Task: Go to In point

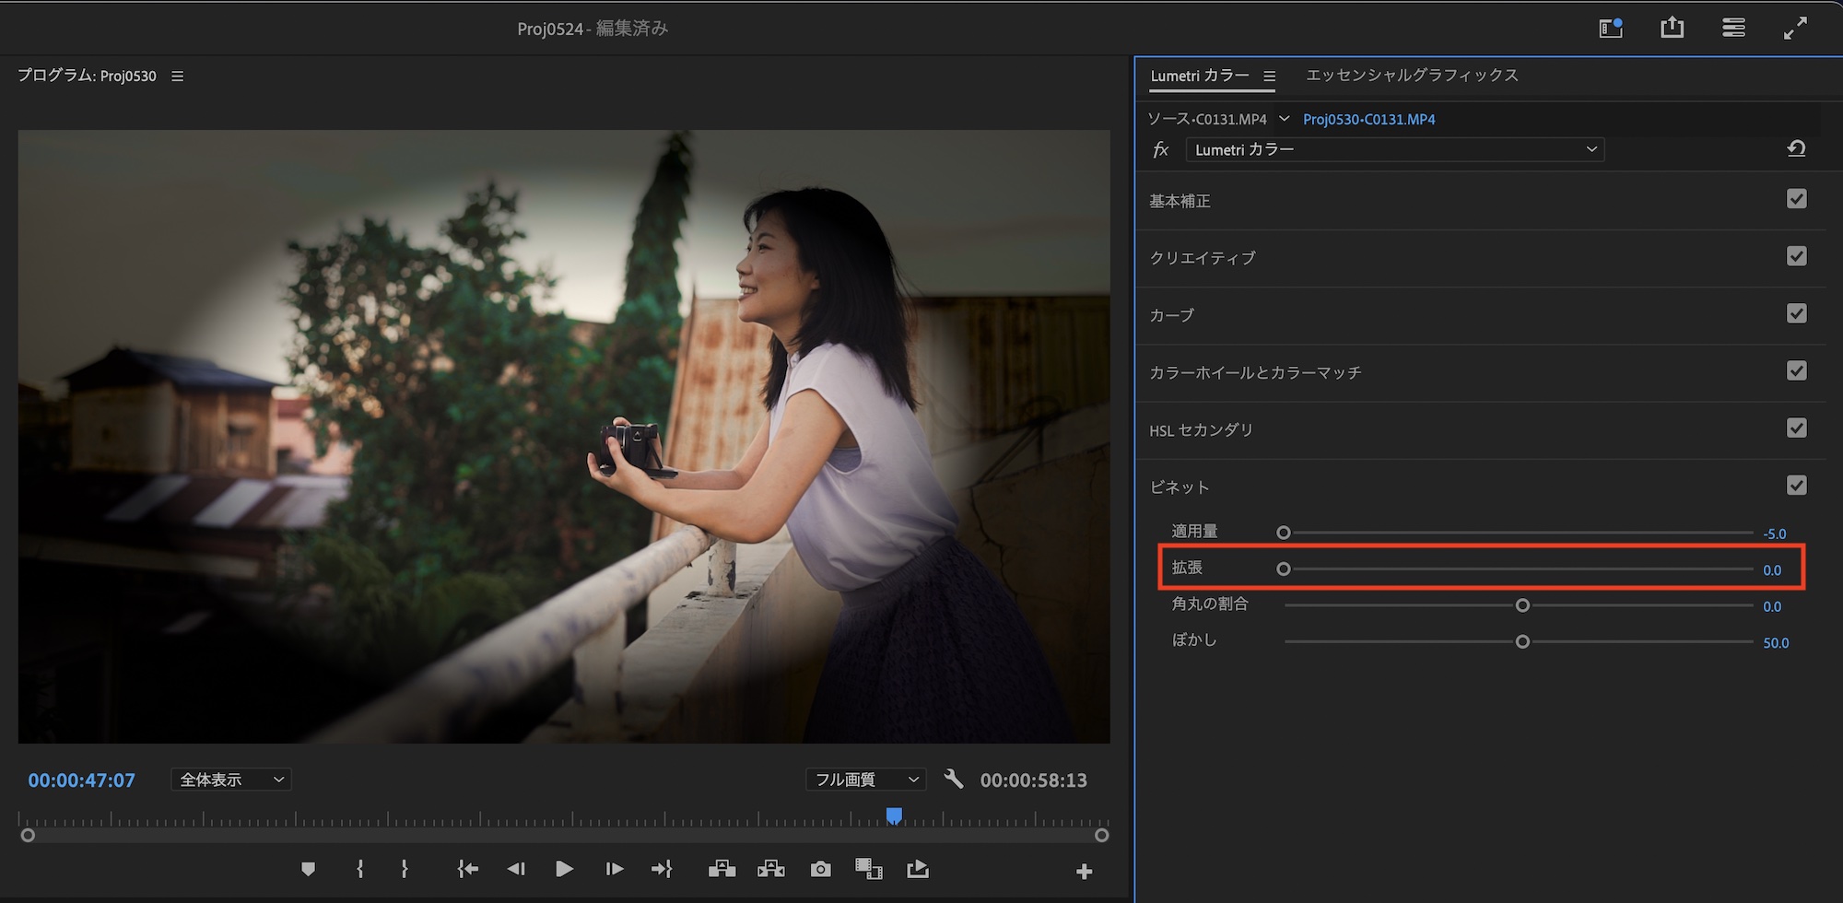Action: tap(467, 869)
